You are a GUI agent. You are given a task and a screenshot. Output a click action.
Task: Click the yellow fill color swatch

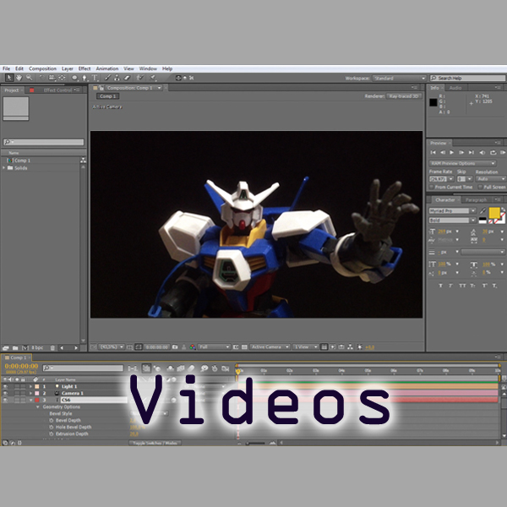(494, 213)
